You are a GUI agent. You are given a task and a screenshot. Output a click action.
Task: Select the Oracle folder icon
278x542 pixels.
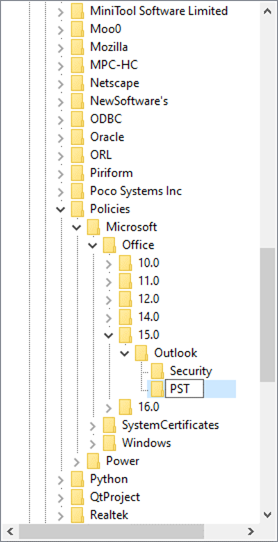pyautogui.click(x=78, y=137)
